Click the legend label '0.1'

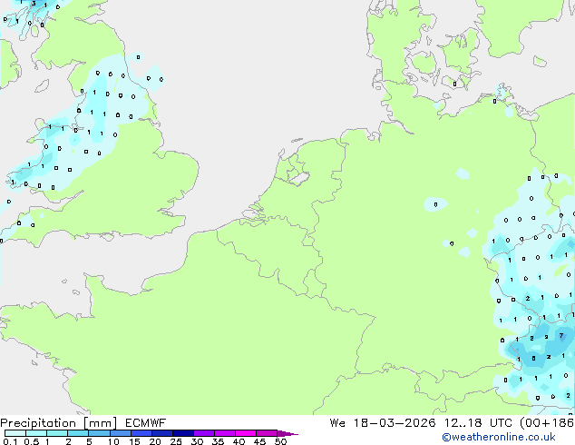(x=10, y=441)
